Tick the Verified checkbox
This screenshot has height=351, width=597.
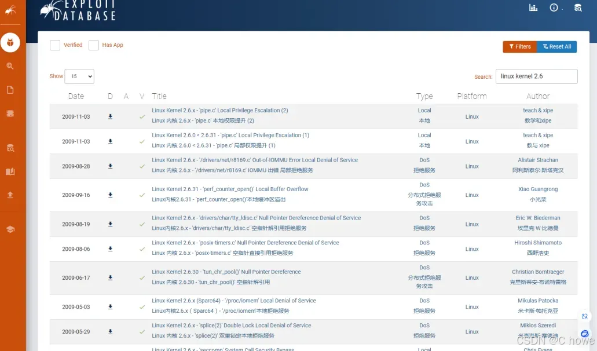[55, 45]
